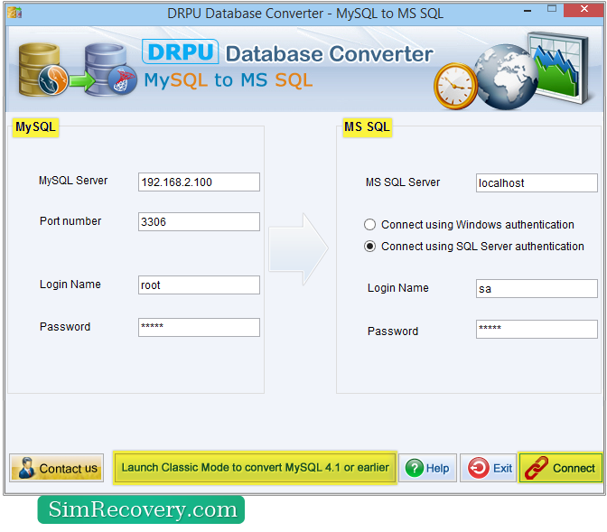607x532 pixels.
Task: Click 'MySQL to MS SQL' banner subtitle
Action: pyautogui.click(x=228, y=80)
